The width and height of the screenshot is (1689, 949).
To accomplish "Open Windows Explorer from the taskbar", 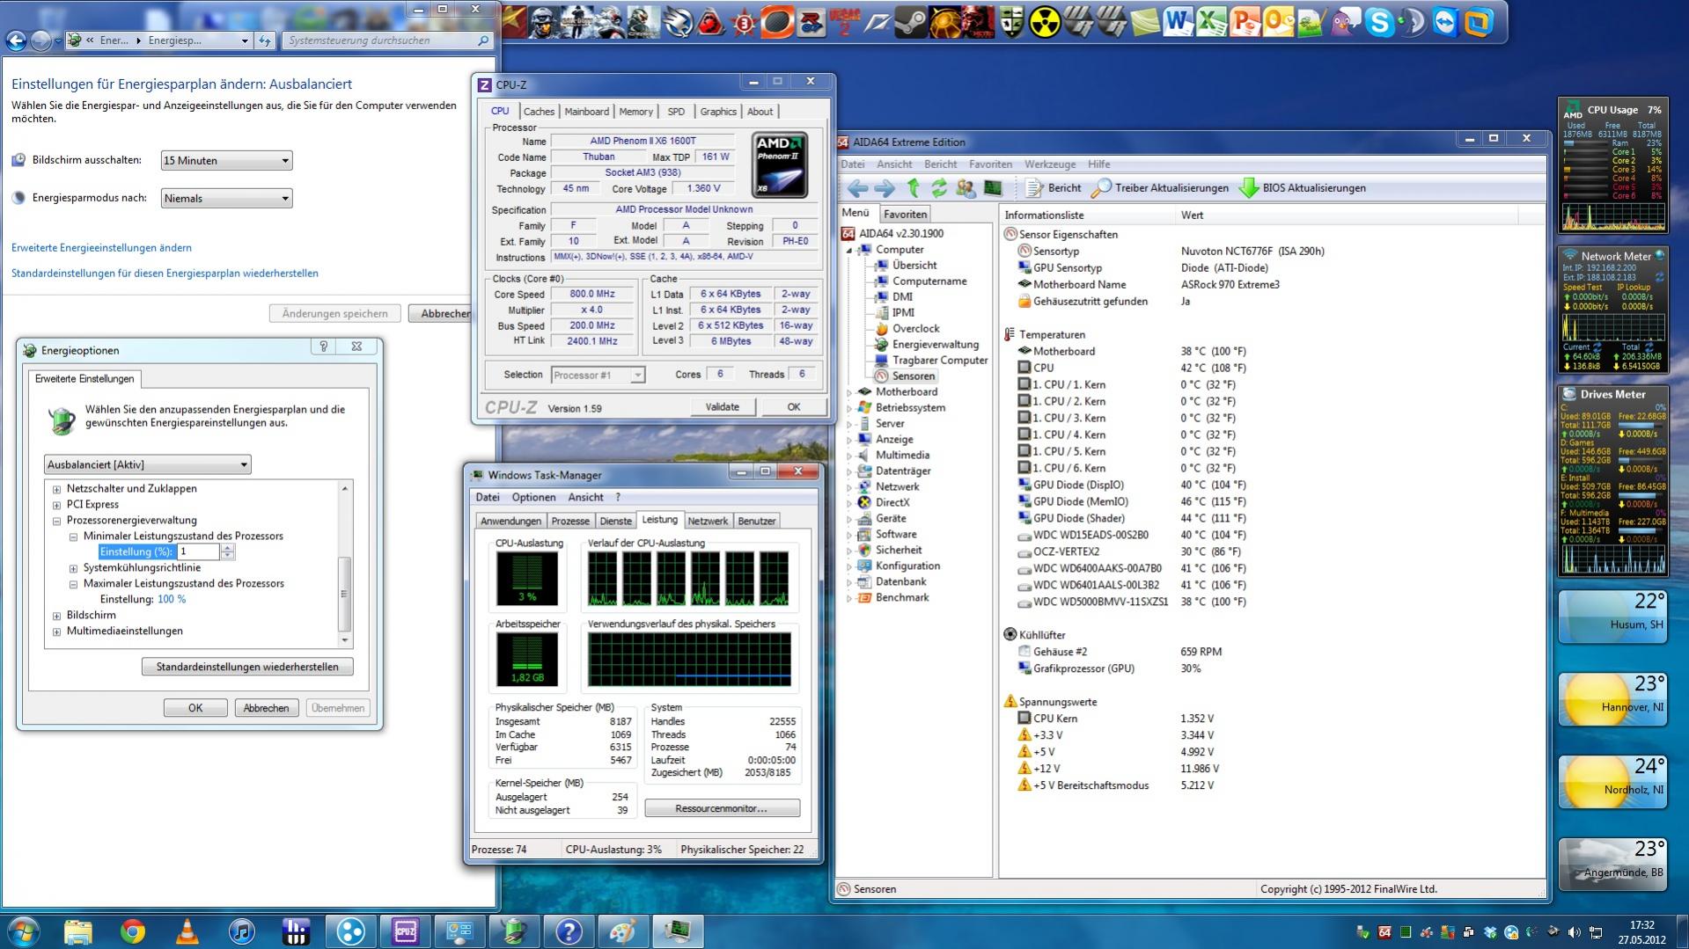I will (x=78, y=931).
